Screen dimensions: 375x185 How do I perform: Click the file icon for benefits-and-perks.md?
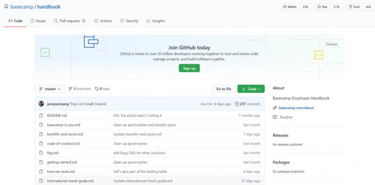[x=41, y=134]
